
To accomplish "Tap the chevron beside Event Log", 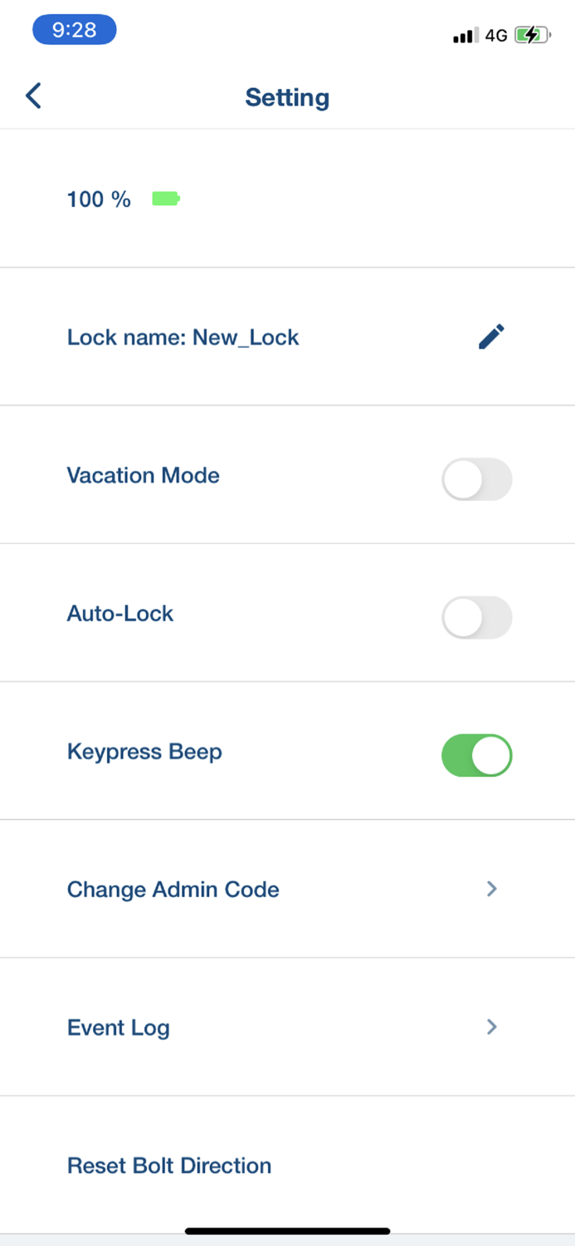I will pyautogui.click(x=491, y=1027).
